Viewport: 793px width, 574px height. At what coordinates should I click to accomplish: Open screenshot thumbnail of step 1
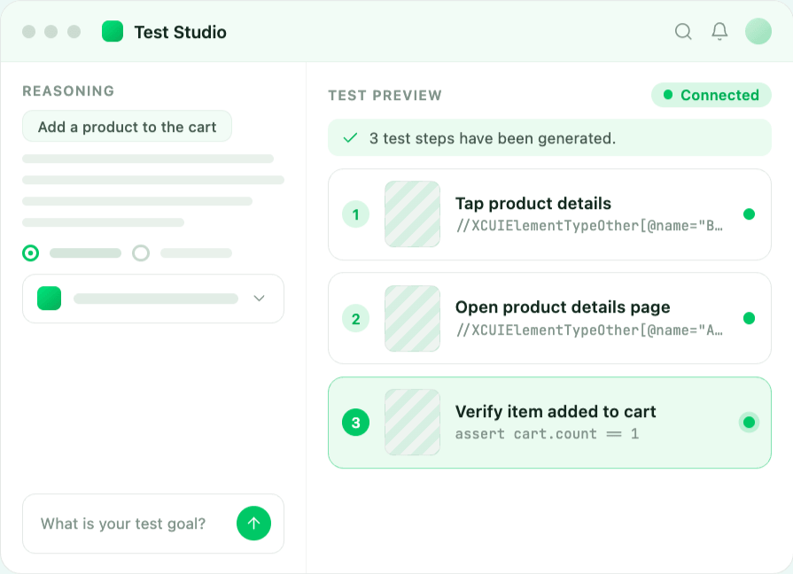coord(412,214)
